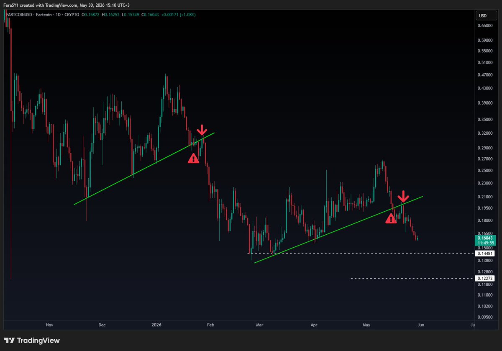This screenshot has height=351, width=502.
Task: Click the 0.25000 price axis label
Action: tap(485, 171)
